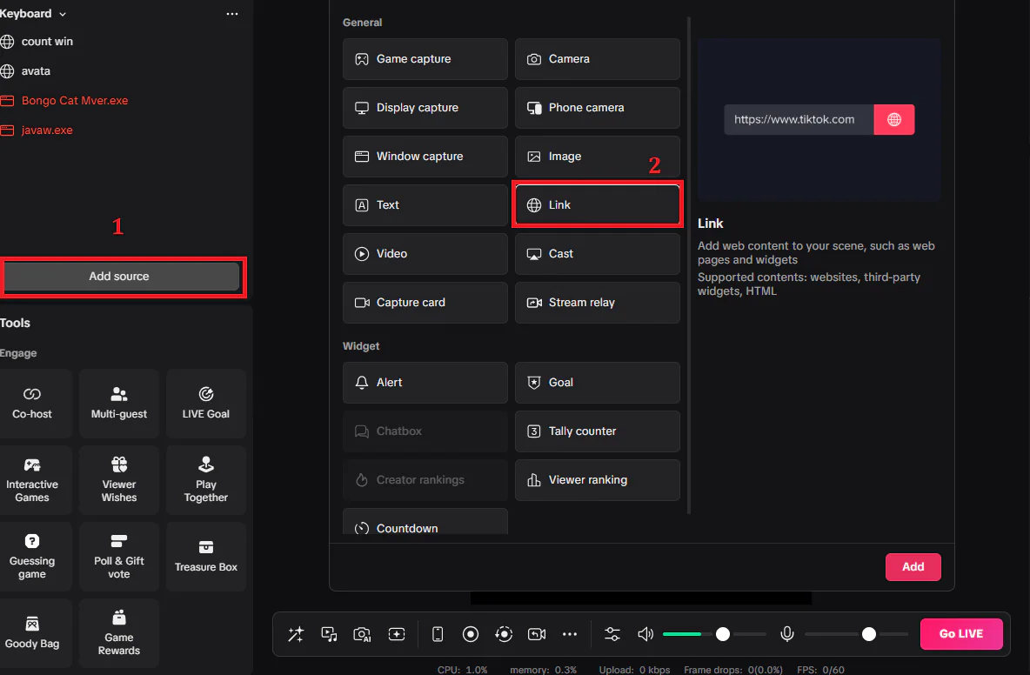The height and width of the screenshot is (675, 1030).
Task: Click the replay capture icon
Action: pyautogui.click(x=504, y=633)
